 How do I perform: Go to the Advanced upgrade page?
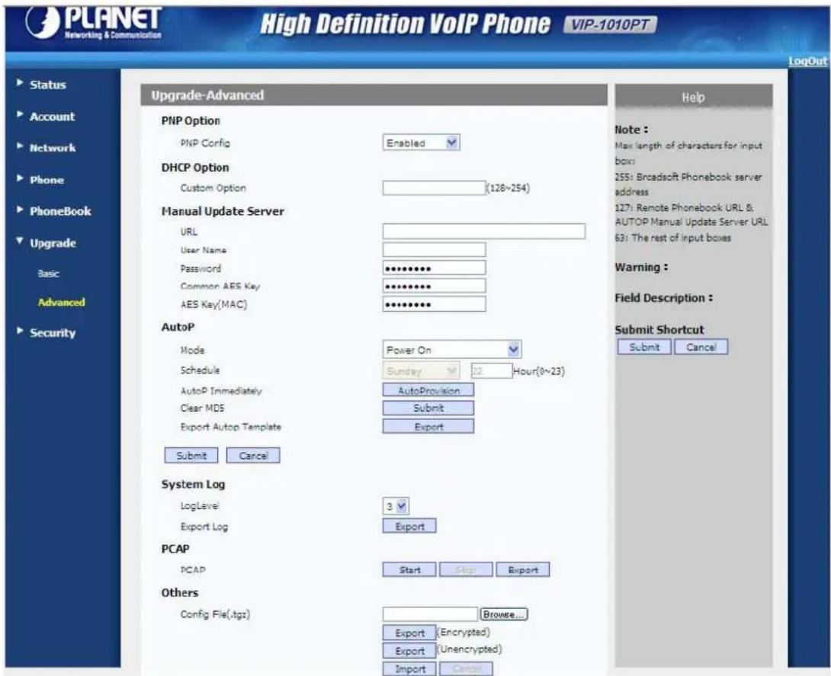62,303
